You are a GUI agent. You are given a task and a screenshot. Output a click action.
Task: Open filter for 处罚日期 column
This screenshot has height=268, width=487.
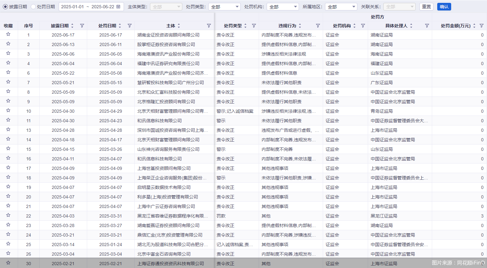(x=130, y=26)
